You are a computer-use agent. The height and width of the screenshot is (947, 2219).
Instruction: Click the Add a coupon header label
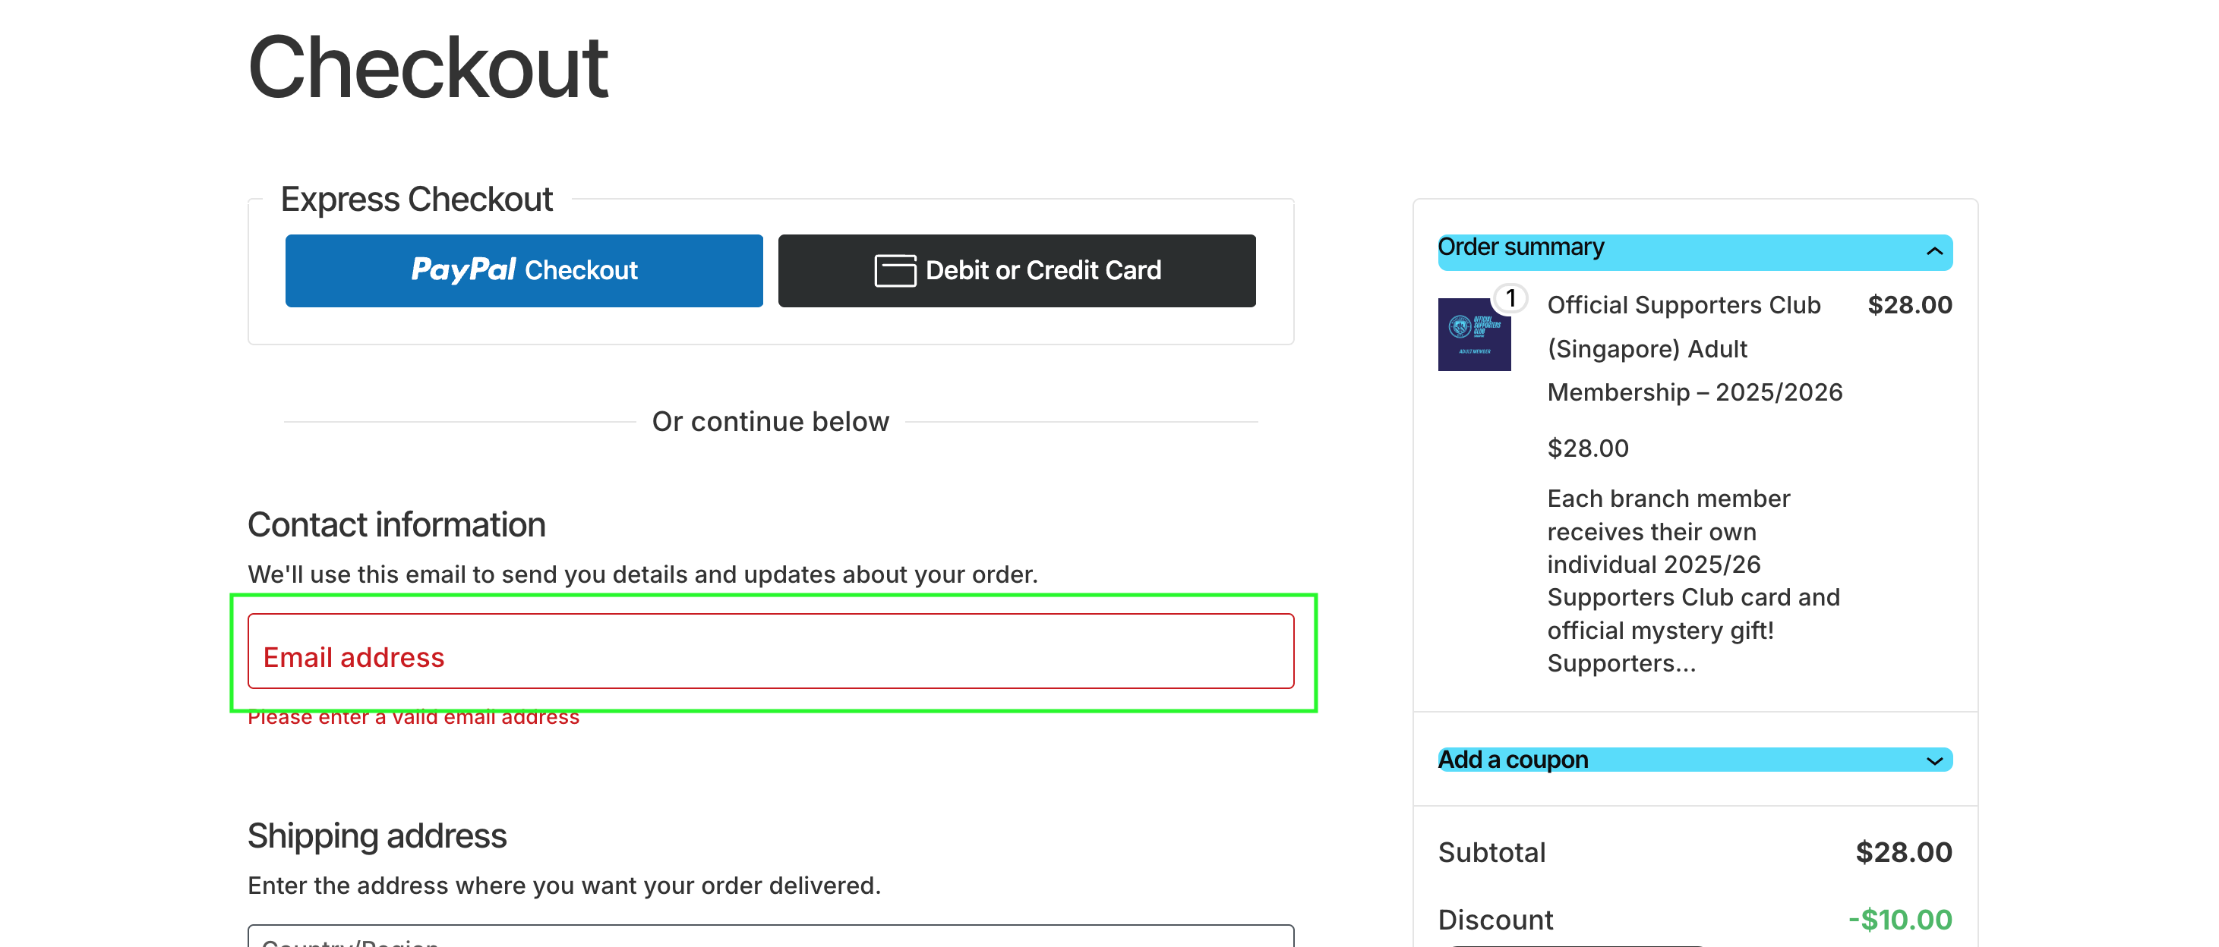point(1513,760)
